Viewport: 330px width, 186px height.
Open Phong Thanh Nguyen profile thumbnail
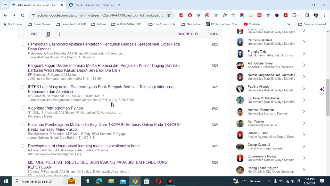[x=240, y=170]
